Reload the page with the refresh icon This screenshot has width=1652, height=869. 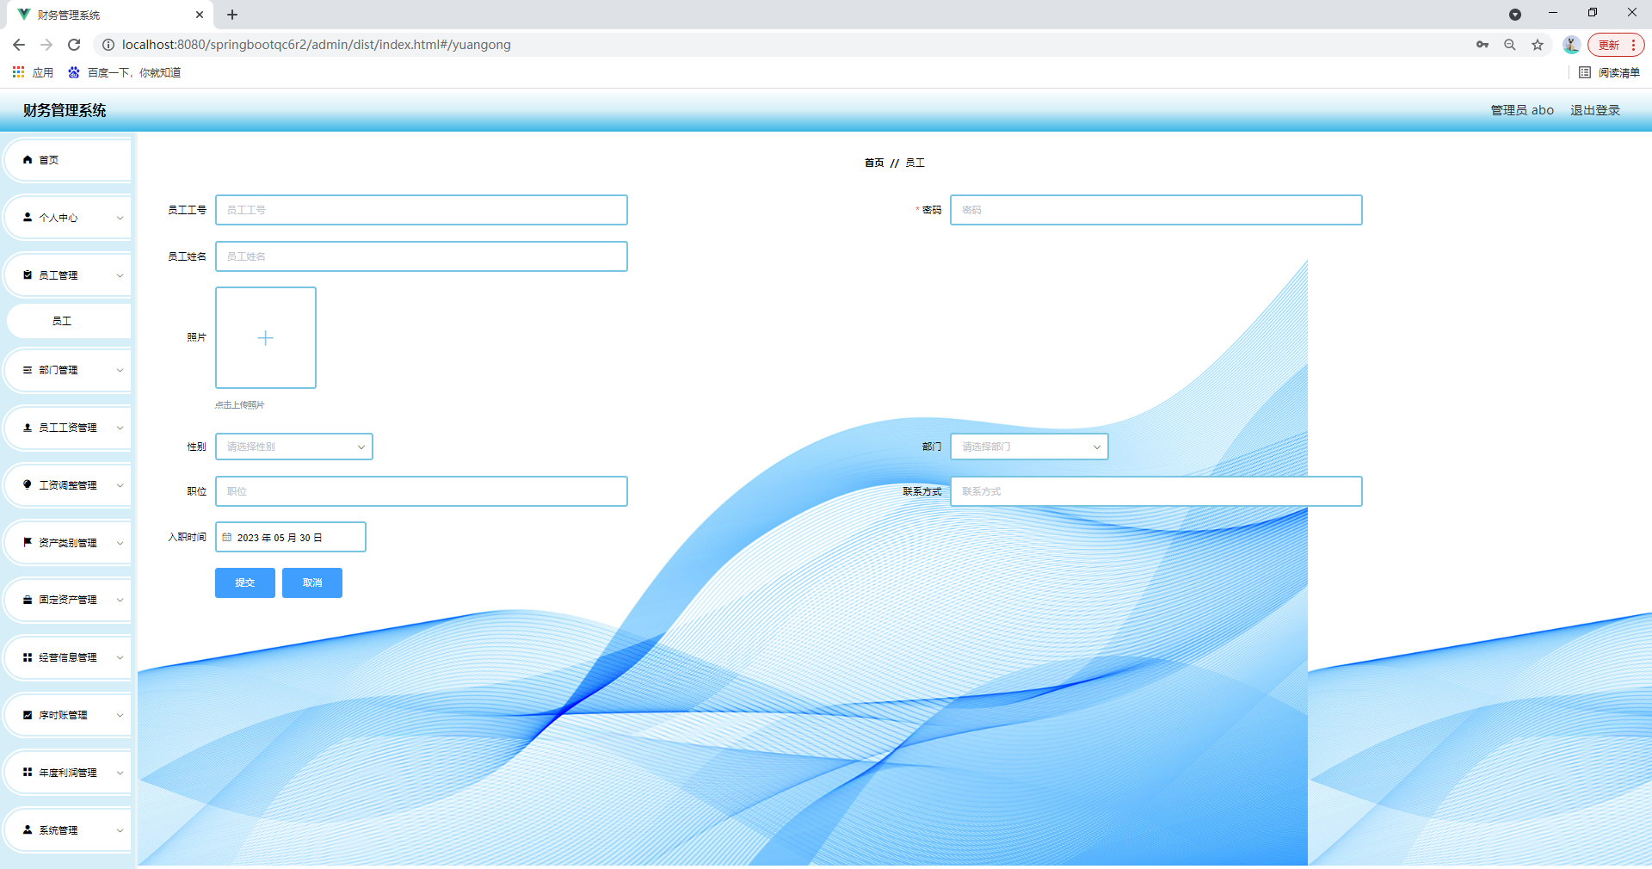pyautogui.click(x=74, y=45)
